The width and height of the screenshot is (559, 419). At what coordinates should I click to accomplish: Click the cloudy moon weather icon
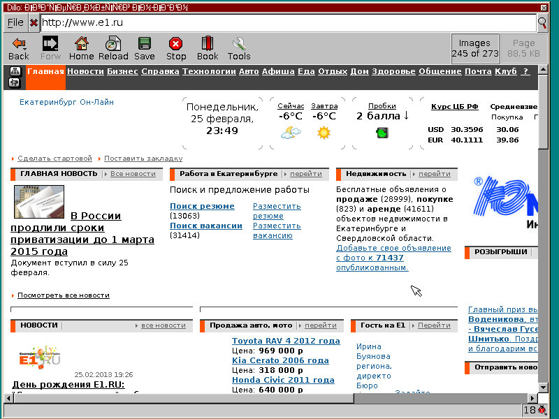291,133
